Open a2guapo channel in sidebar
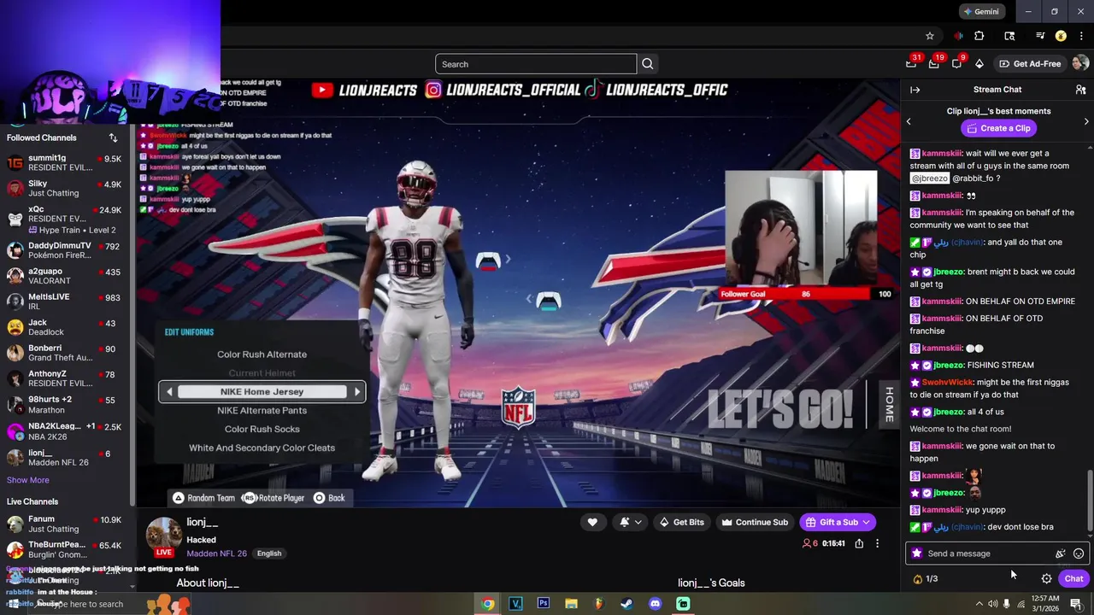Screen dimensions: 1094x615 point(65,275)
